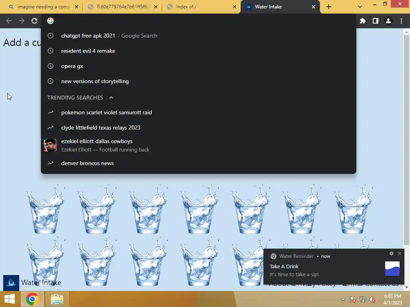
Task: Open the 'Take A Drink' notification
Action: [334, 267]
